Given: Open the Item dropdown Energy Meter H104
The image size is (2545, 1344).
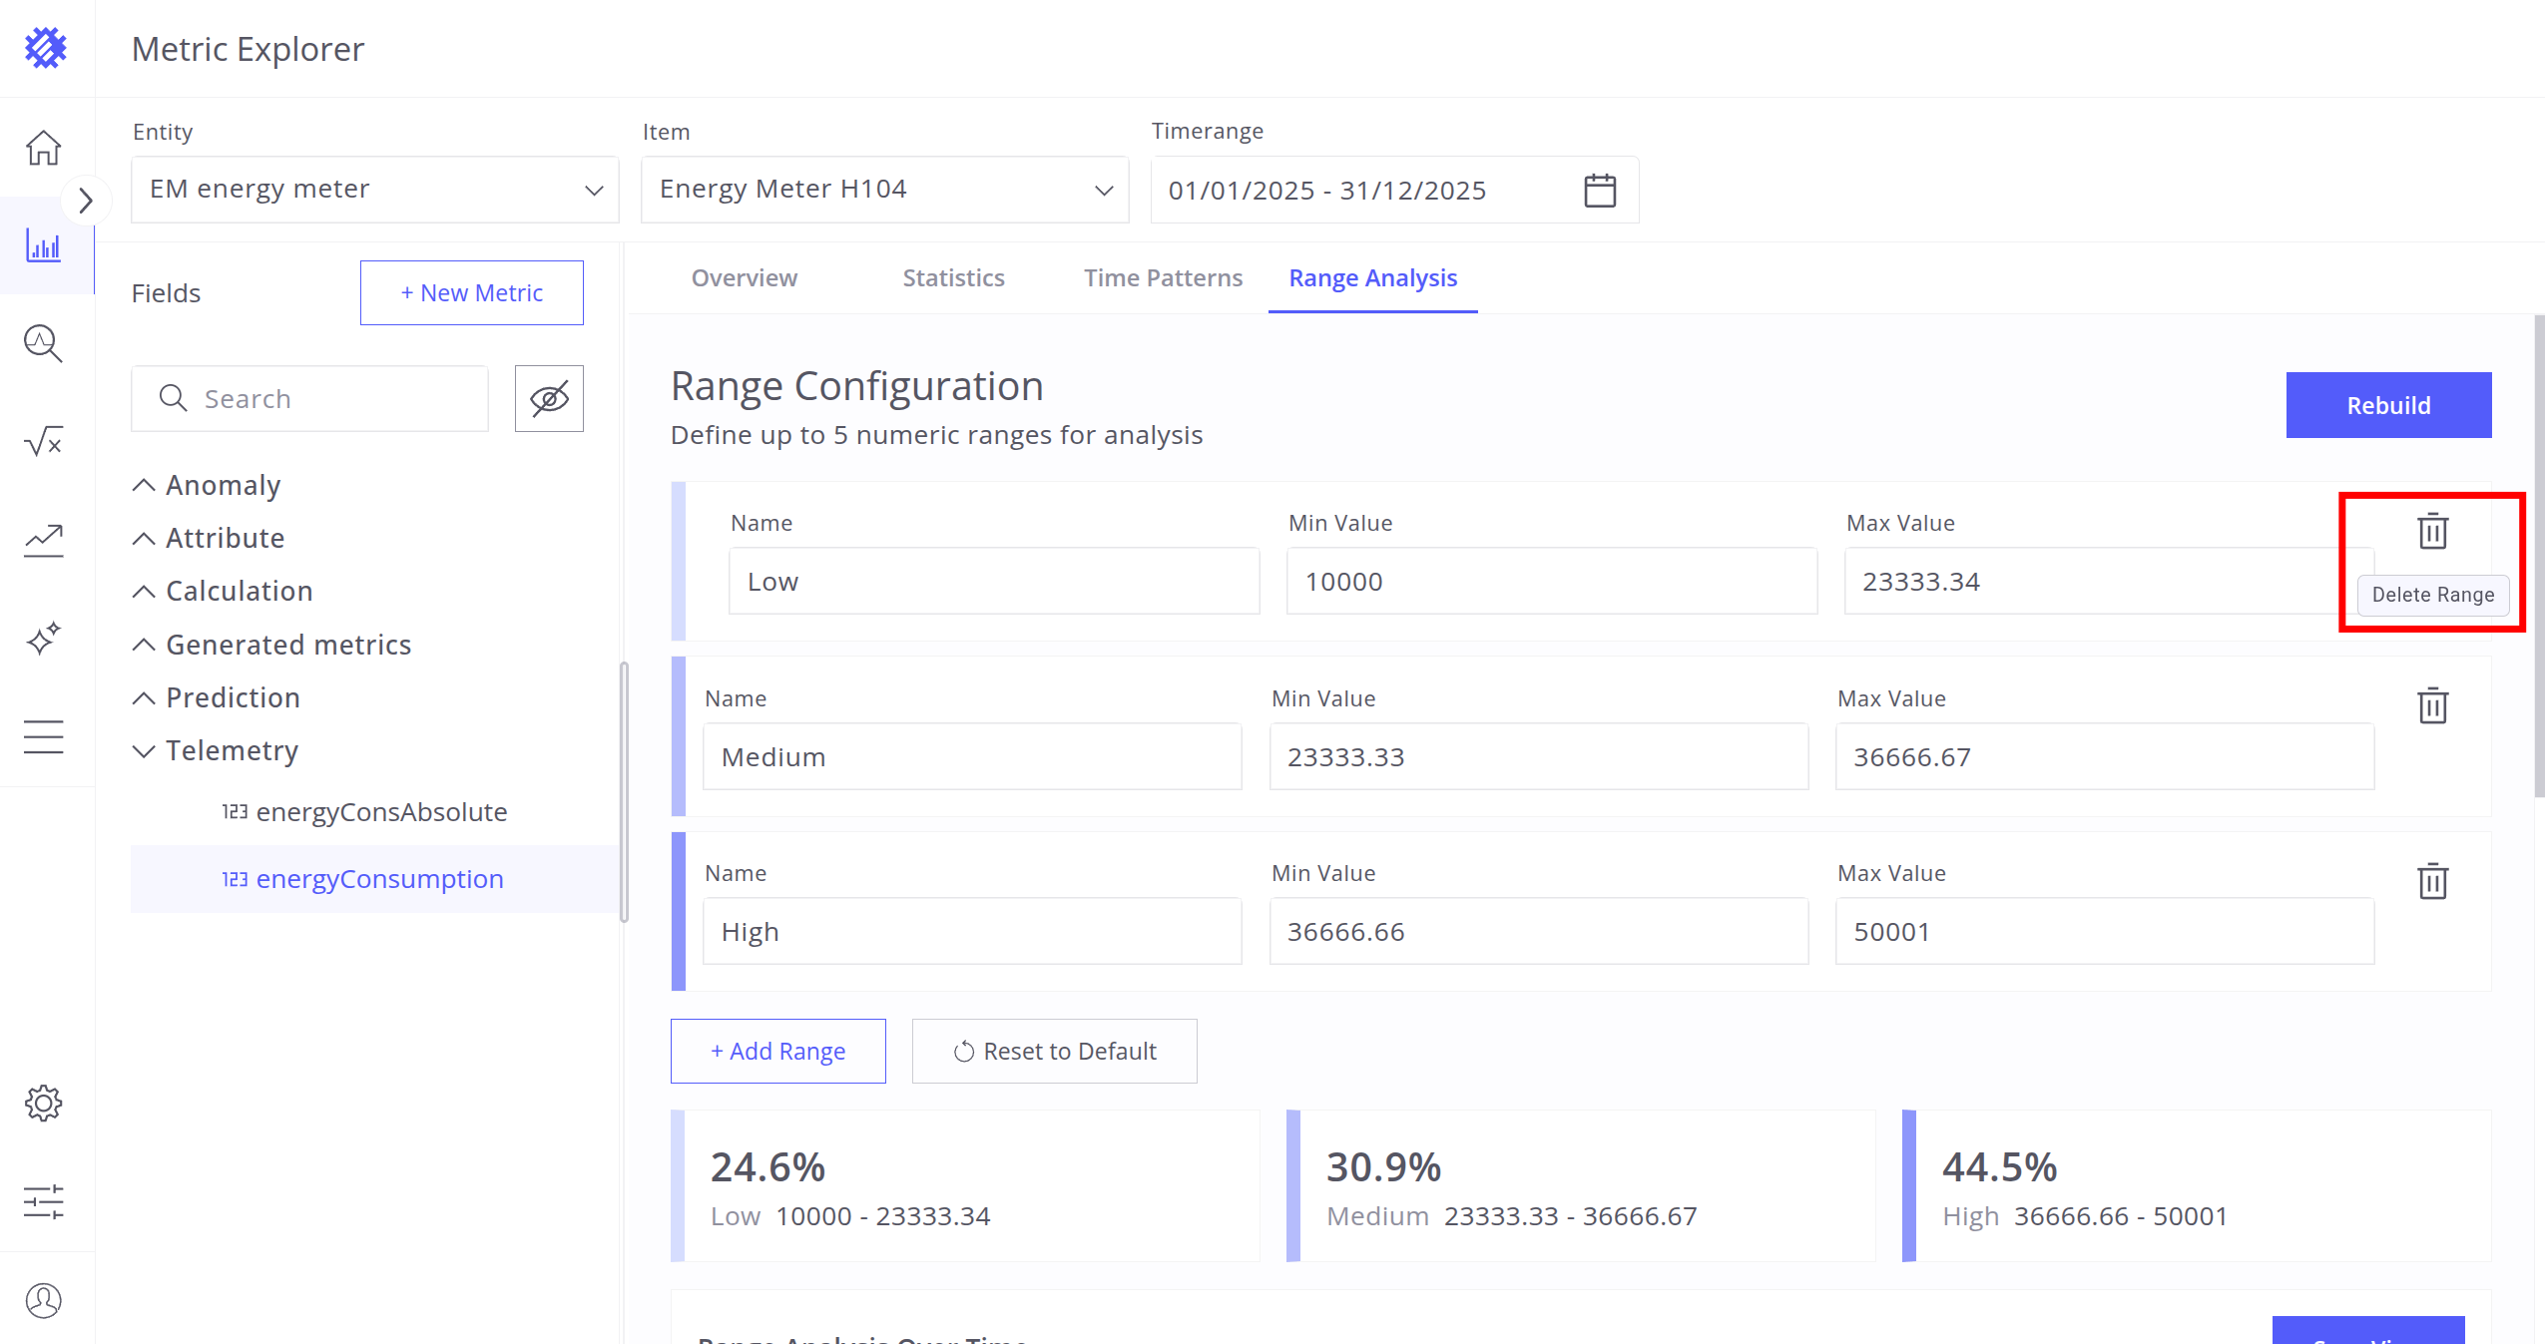Looking at the screenshot, I should 884,190.
